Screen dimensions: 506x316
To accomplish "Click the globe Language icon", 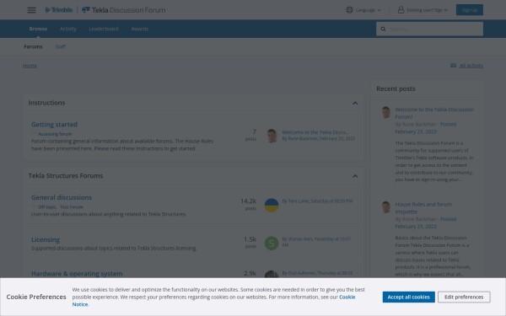I will point(349,10).
